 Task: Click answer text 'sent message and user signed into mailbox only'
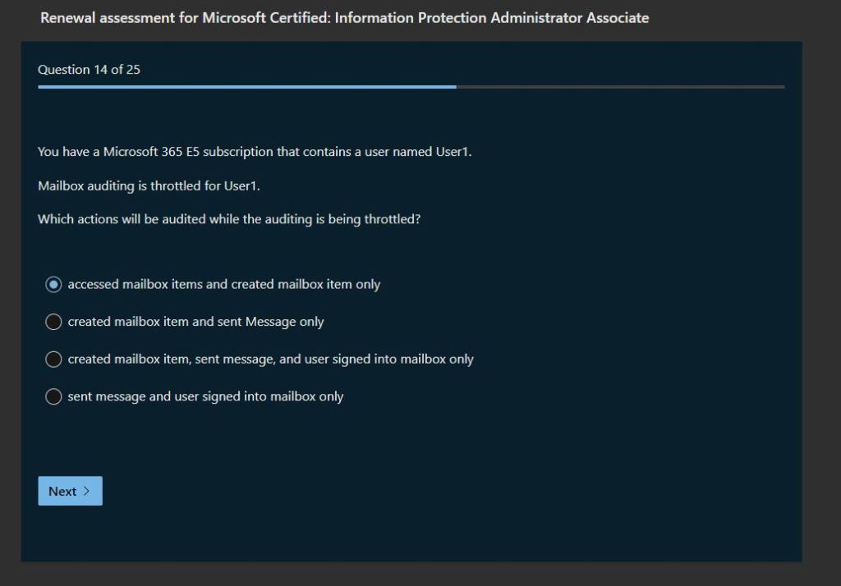[205, 397]
